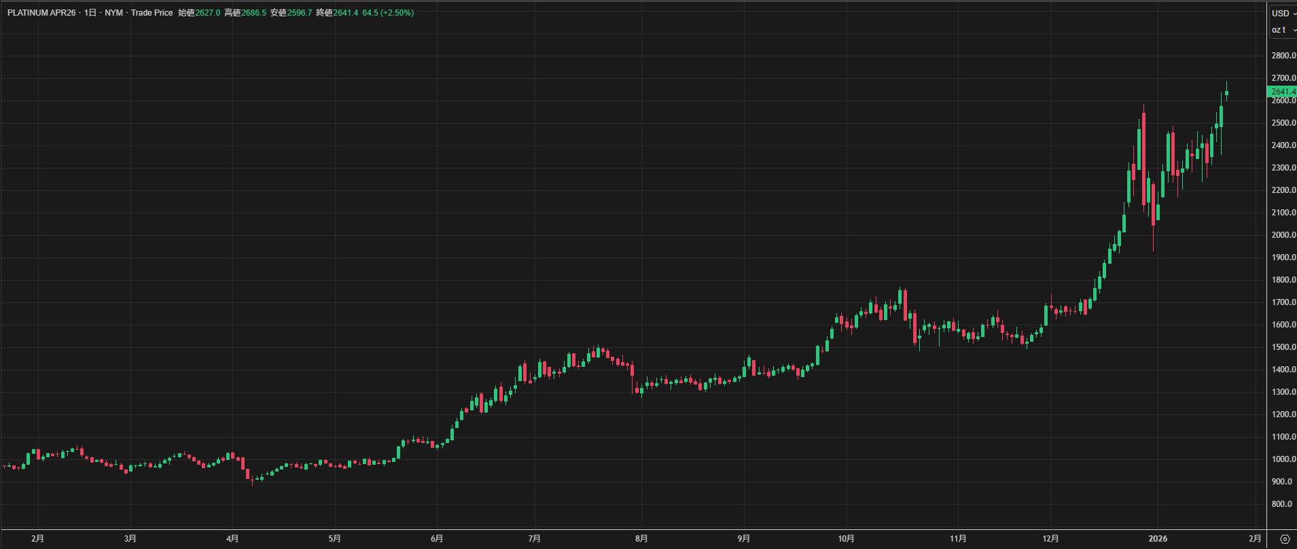Click the 2026 year marker on time axis
This screenshot has width=1297, height=549.
tap(1158, 539)
